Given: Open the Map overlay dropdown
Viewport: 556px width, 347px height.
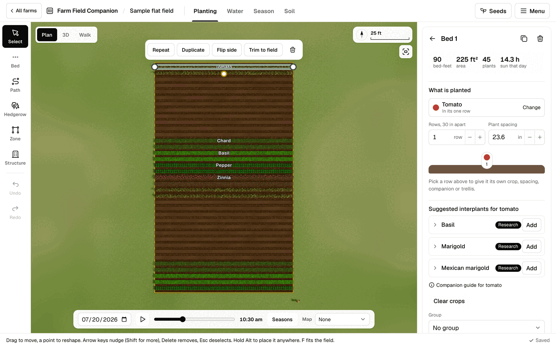Looking at the screenshot, I should 342,319.
